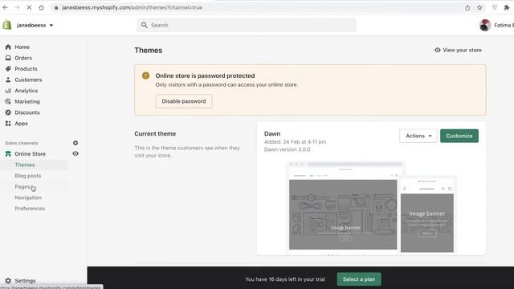Click the Dawn theme name text
Viewport: 514px width, 289px height.
272,134
